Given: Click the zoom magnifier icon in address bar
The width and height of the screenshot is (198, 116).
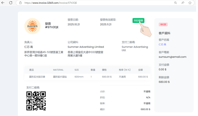Looking at the screenshot, I should [x=176, y=3].
